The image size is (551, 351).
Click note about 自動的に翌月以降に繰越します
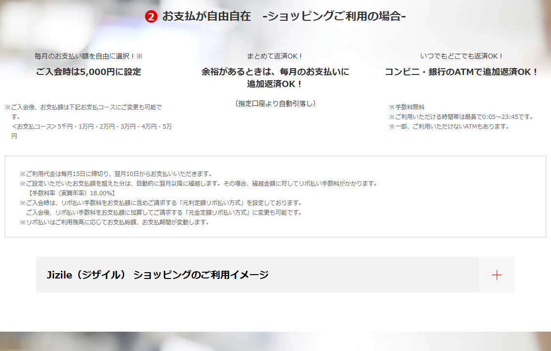[x=199, y=183]
